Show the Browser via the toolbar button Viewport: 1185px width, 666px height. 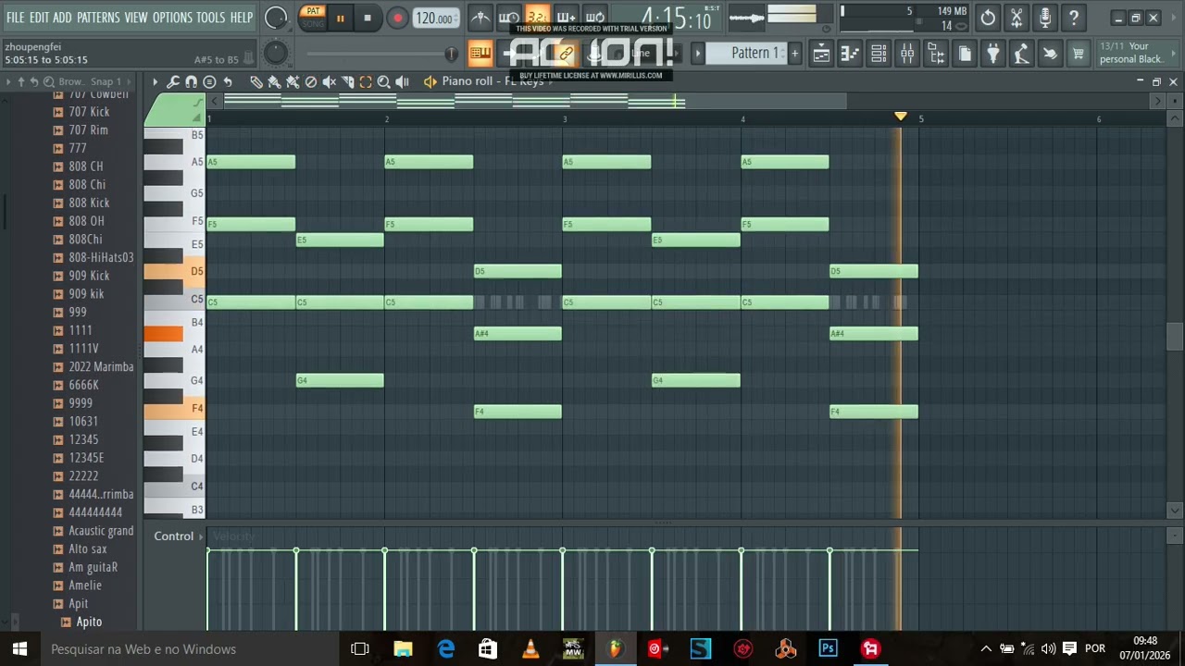[x=936, y=54]
